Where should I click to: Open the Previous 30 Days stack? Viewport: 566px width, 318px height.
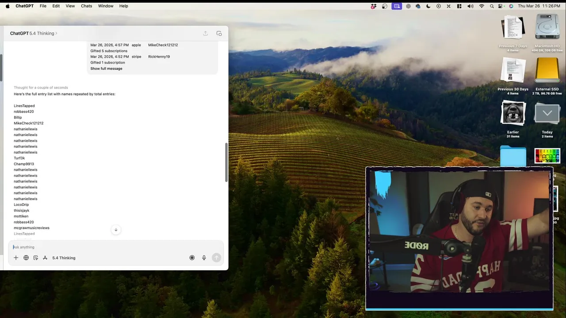513,71
